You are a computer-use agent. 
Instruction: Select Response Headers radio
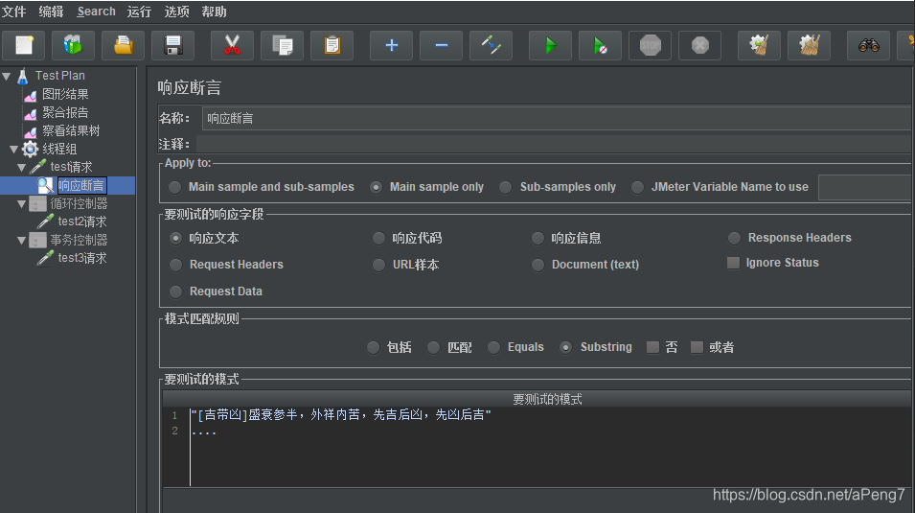[x=734, y=238]
